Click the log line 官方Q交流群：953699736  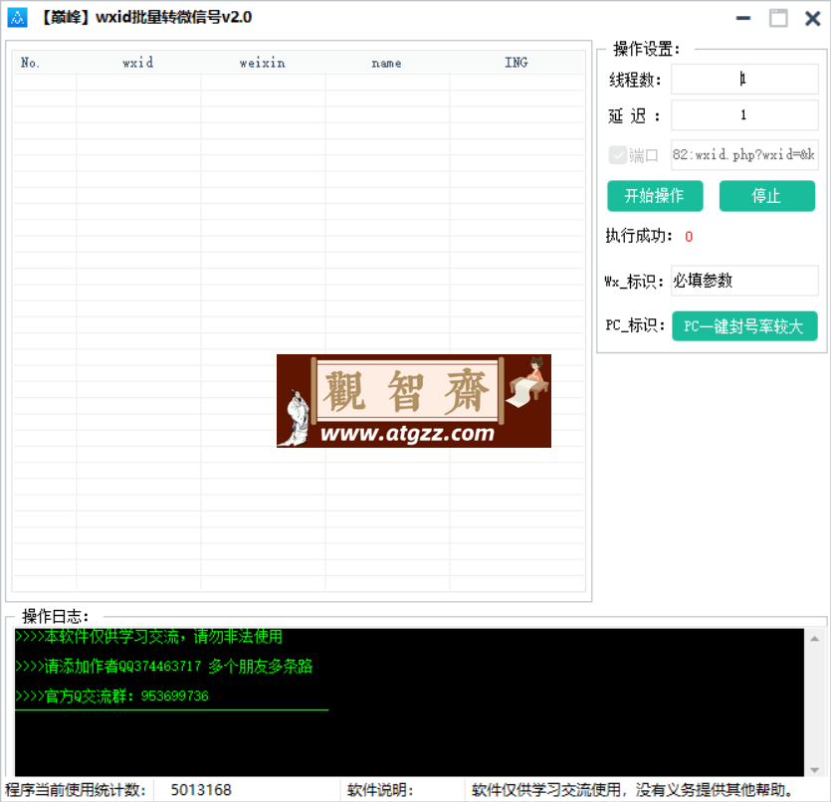click(x=111, y=697)
